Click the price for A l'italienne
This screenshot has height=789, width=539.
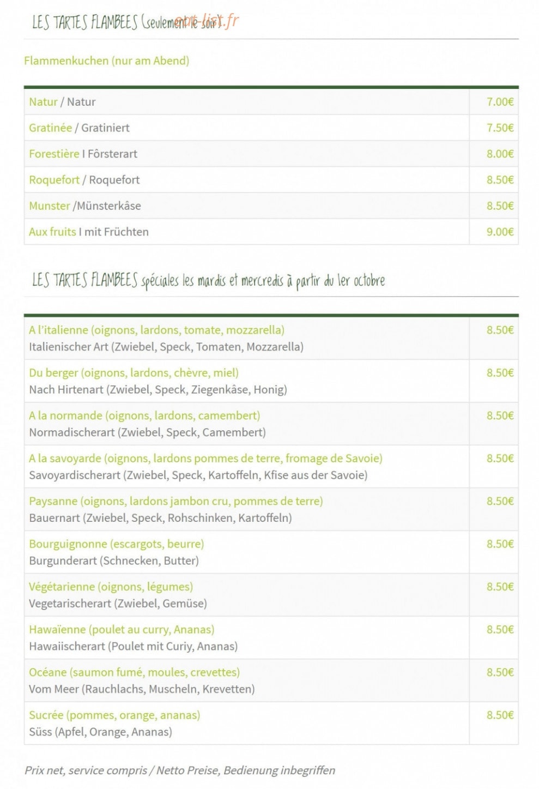point(500,330)
